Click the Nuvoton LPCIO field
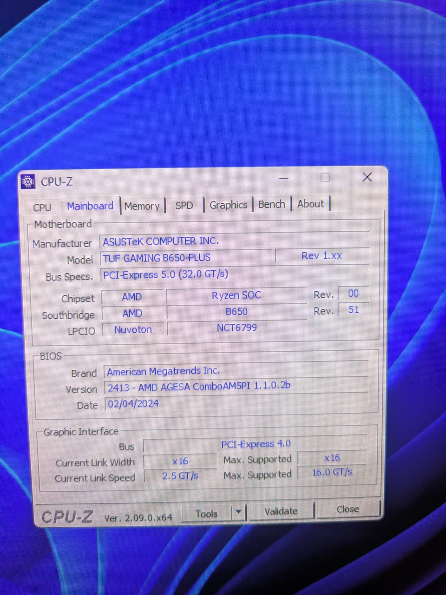 [133, 329]
